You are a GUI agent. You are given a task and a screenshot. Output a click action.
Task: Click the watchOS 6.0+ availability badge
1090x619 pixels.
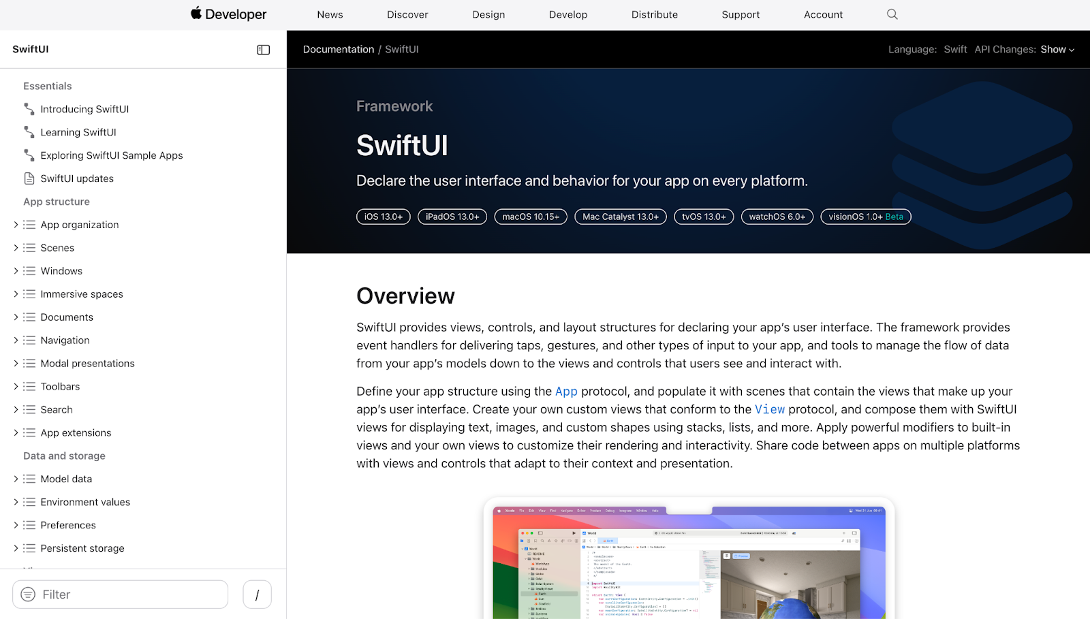click(x=777, y=217)
